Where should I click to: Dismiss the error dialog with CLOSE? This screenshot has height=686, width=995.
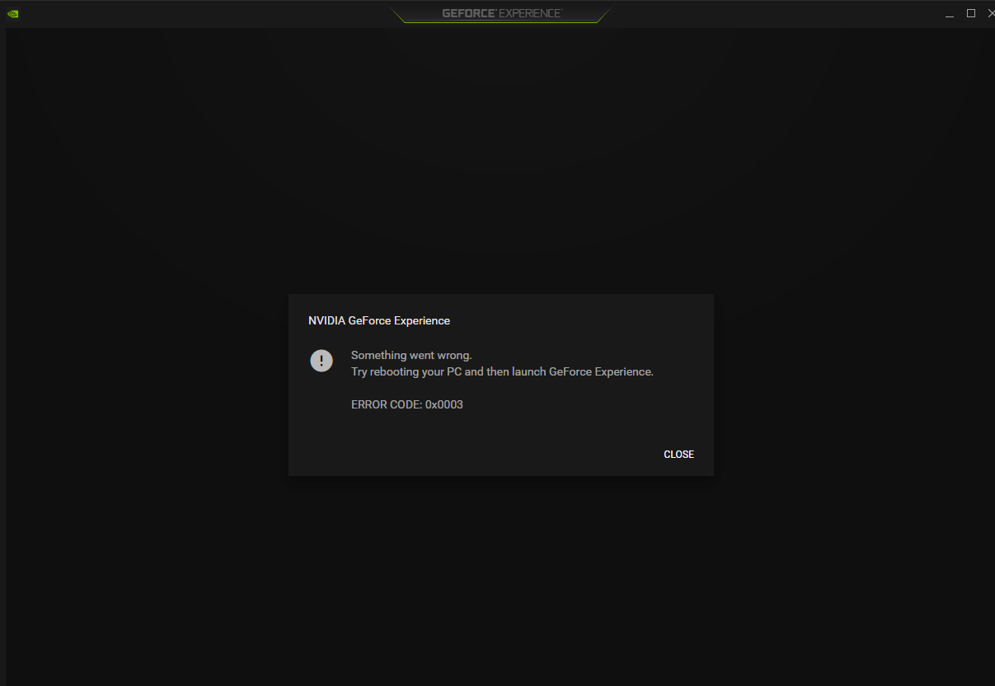click(x=678, y=455)
